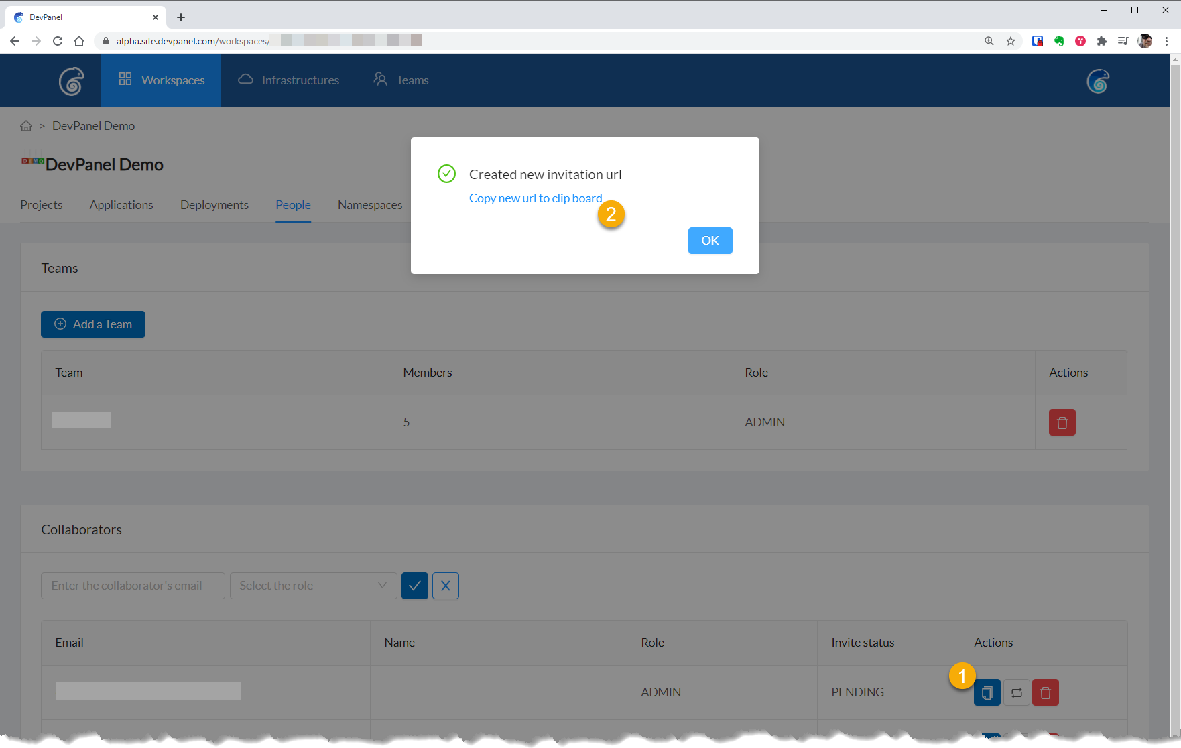
Task: Bookmark this page with star icon
Action: click(x=1010, y=41)
